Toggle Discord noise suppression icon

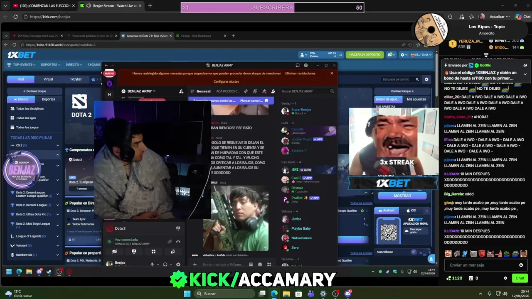(x=170, y=241)
